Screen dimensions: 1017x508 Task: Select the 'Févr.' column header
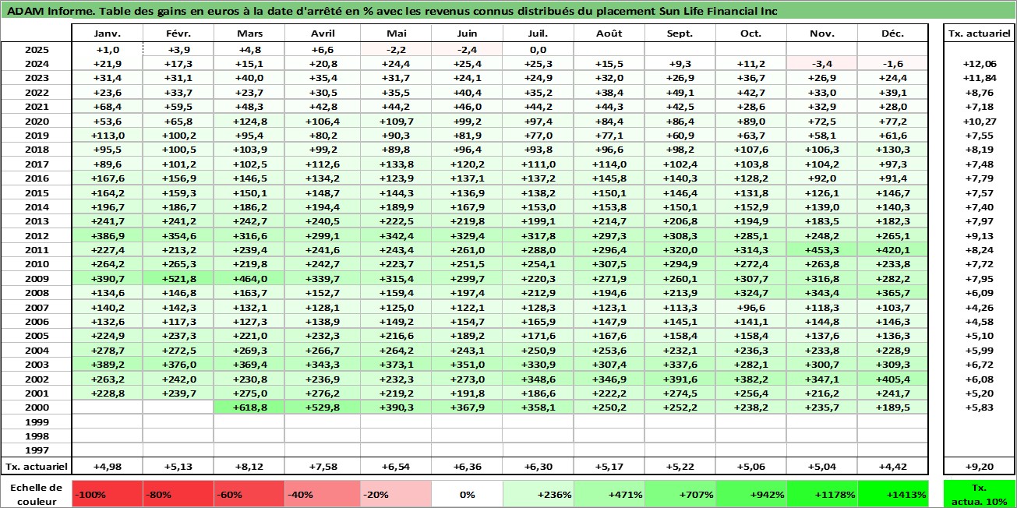pos(178,34)
